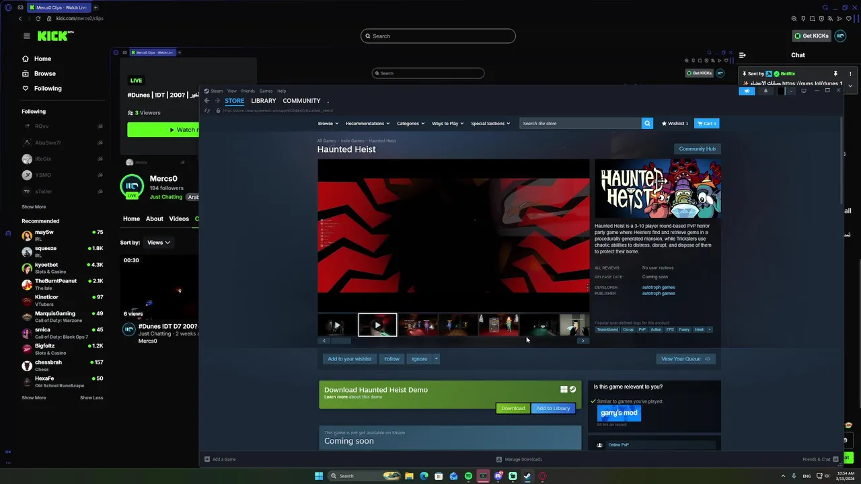
Task: Show less recommended channels
Action: [91, 398]
